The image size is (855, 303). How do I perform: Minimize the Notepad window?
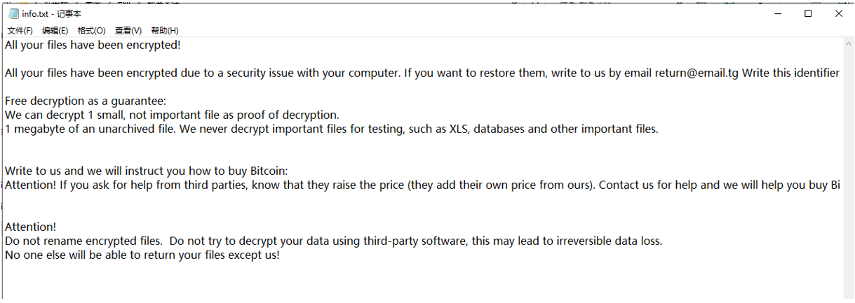(777, 13)
